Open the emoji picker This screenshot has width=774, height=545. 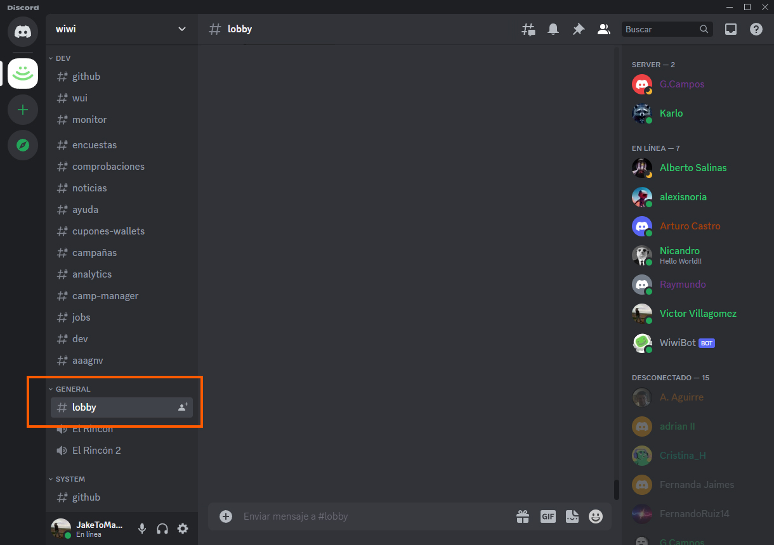[x=595, y=516]
